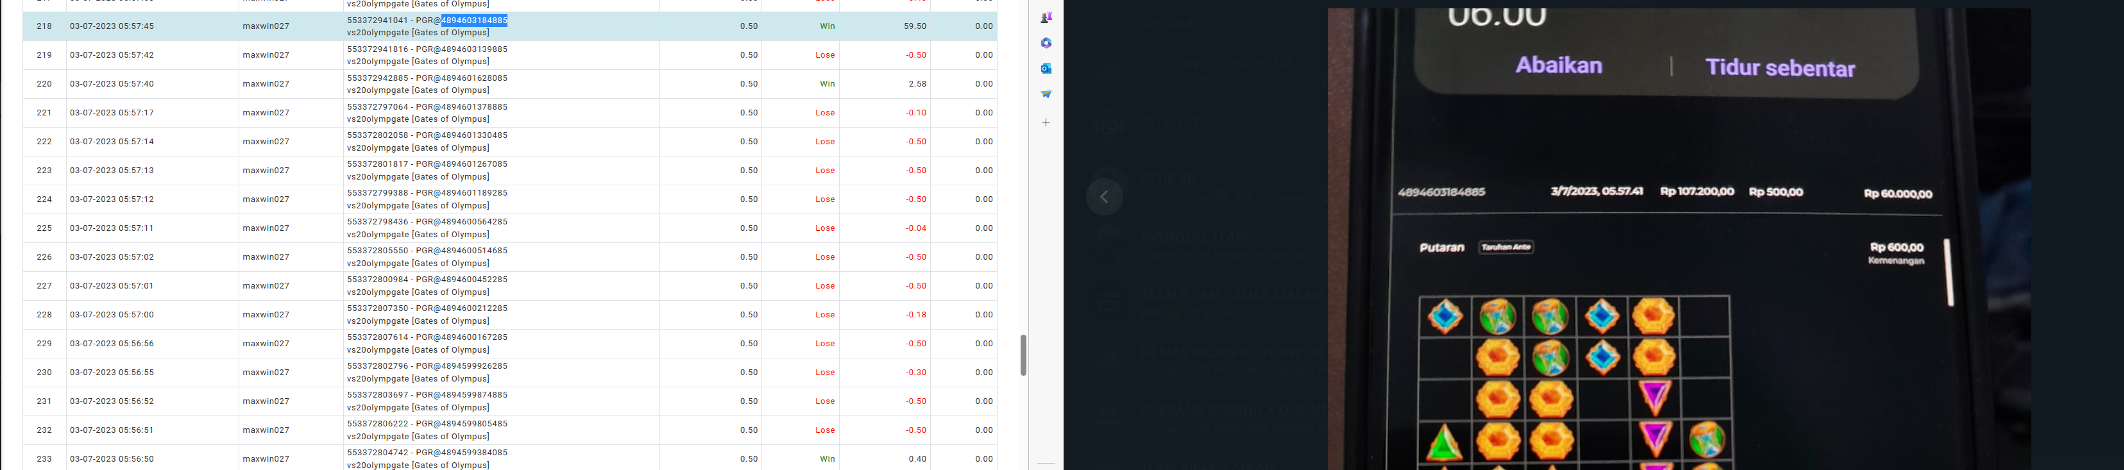Click transaction 553372804742 - PGR@4894599384085
This screenshot has width=2124, height=470.
coord(427,453)
